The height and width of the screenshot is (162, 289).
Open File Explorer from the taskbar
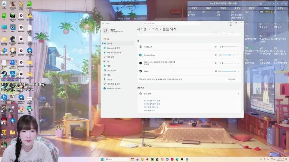pos(142,159)
